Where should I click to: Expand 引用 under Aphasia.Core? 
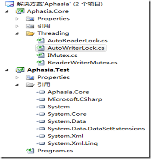point(17,26)
